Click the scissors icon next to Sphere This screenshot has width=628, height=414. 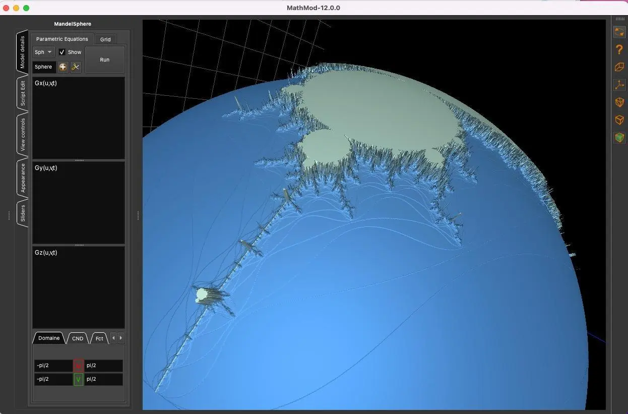tap(75, 67)
